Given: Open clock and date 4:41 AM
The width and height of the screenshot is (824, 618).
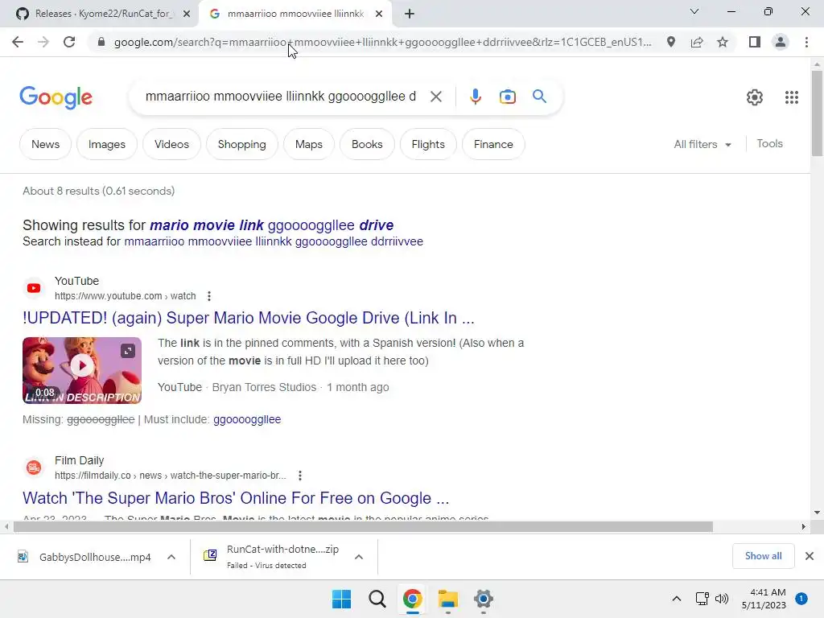Looking at the screenshot, I should pyautogui.click(x=764, y=599).
